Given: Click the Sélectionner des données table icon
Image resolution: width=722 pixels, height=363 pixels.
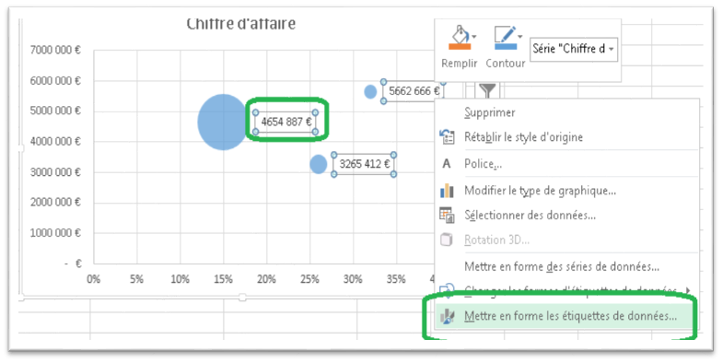Looking at the screenshot, I should click(447, 216).
